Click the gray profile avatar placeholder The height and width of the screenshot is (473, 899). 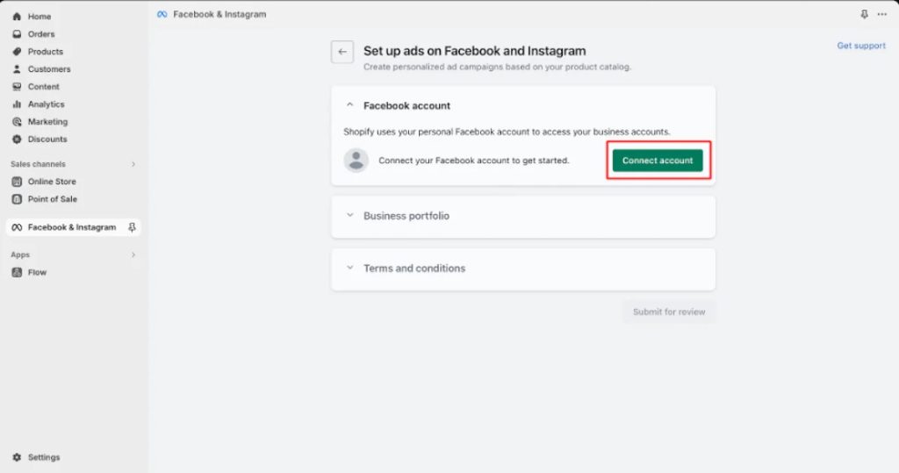click(x=356, y=161)
